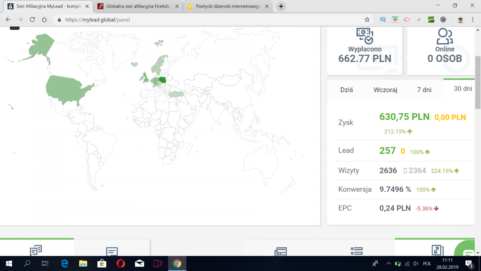481x271 pixels.
Task: Show stats for 7 dni
Action: 424,90
